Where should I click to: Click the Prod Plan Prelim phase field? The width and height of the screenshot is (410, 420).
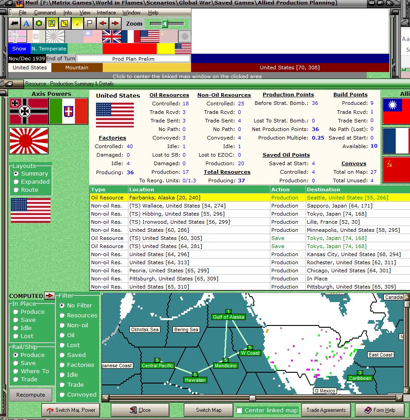(133, 59)
